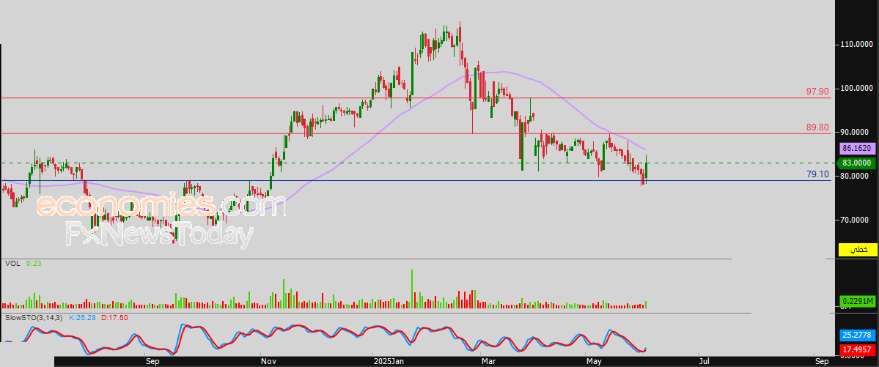
Task: Select the 89.80 resistance level label
Action: click(817, 127)
